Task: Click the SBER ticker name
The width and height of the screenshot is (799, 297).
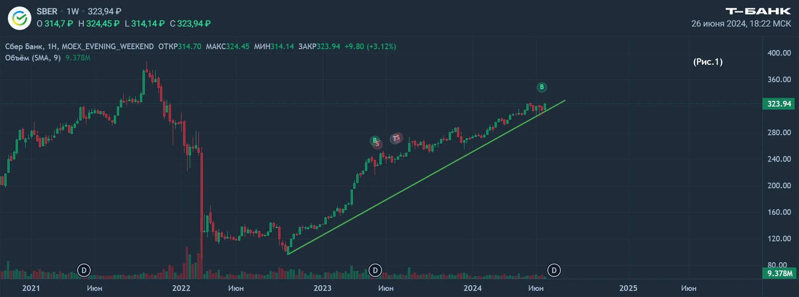Action: (47, 11)
